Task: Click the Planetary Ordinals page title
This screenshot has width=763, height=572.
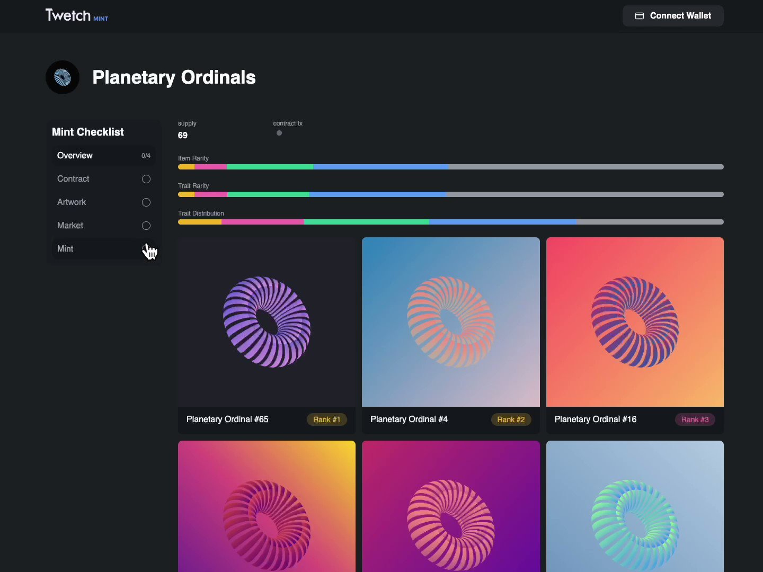Action: click(x=174, y=77)
